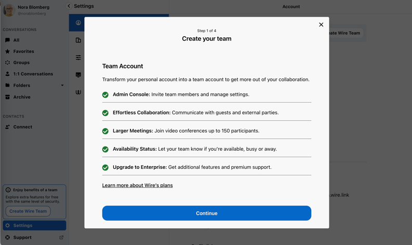Click the Admin Console green checkmark

click(105, 95)
